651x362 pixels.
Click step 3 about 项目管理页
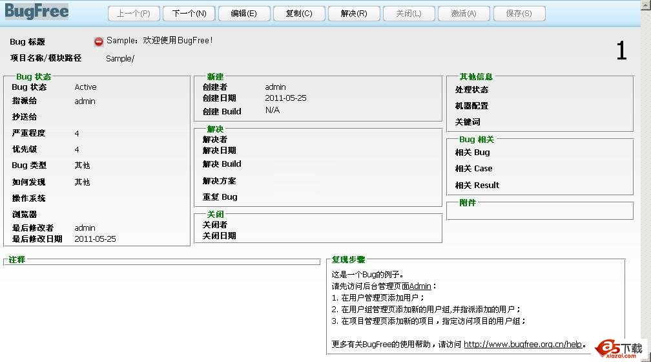(429, 321)
